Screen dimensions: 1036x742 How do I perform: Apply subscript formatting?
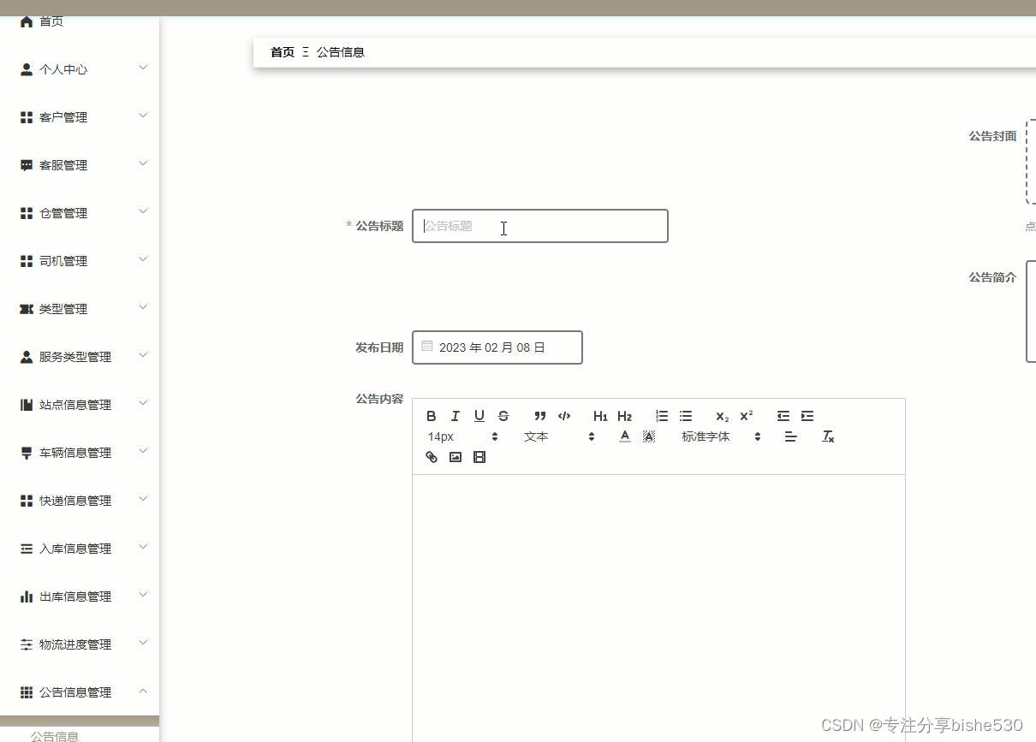tap(723, 416)
